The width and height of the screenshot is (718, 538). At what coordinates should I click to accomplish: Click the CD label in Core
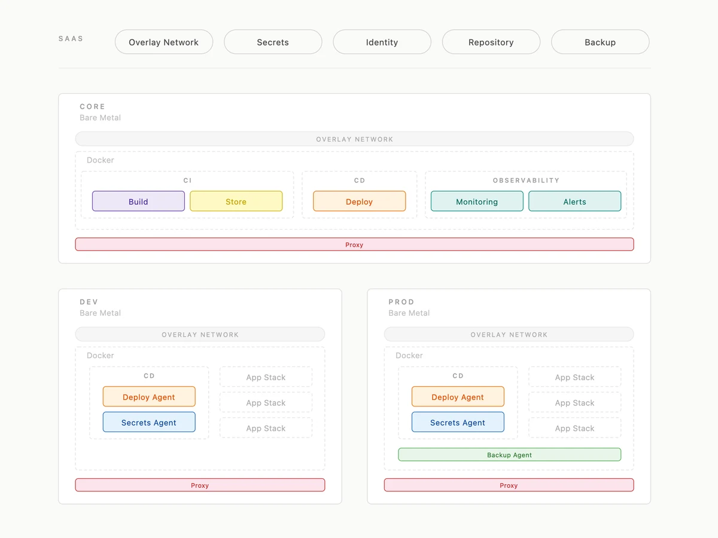click(359, 181)
